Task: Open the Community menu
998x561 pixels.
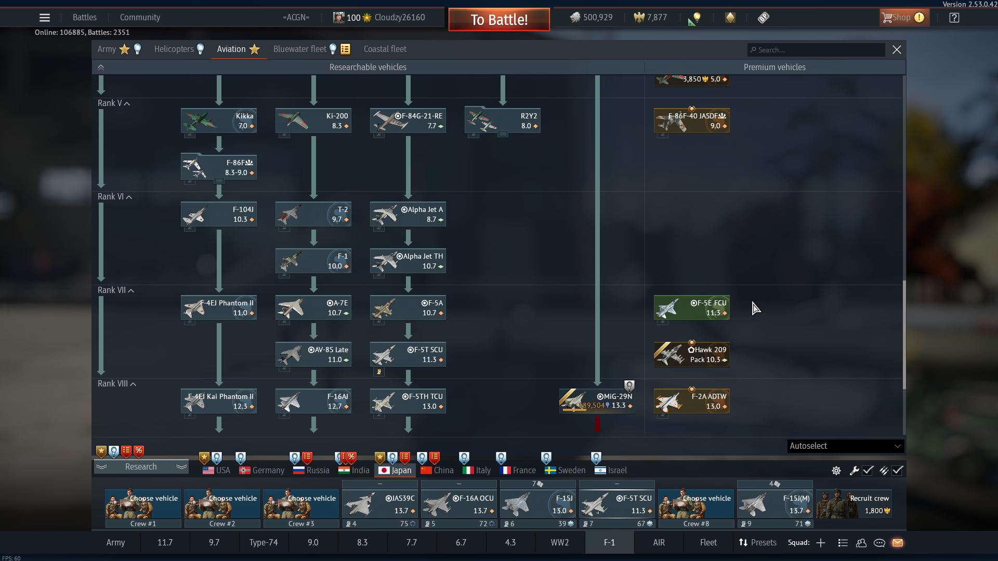Action: click(140, 18)
